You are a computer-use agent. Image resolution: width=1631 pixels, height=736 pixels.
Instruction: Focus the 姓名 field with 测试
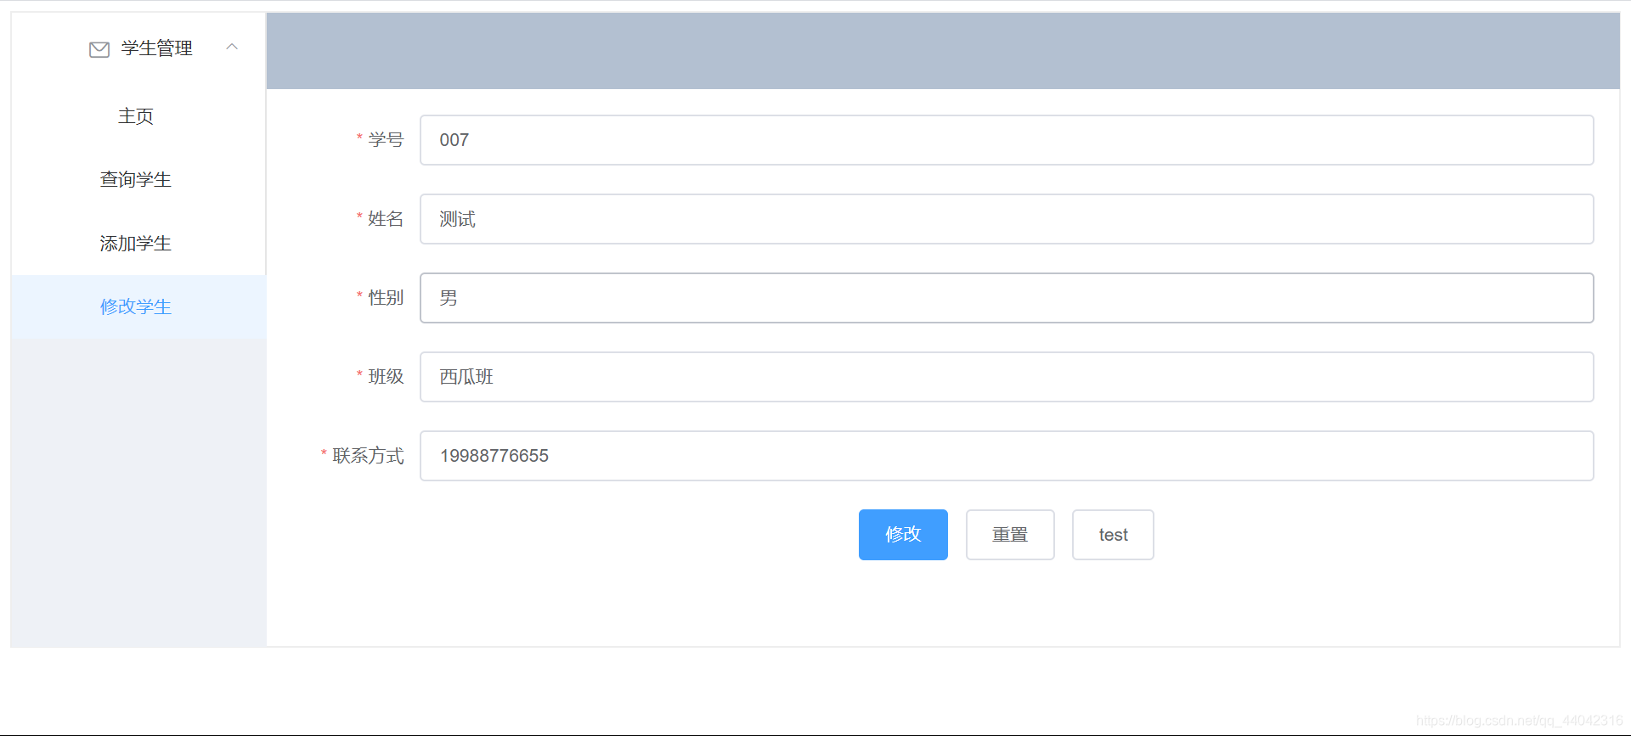point(1007,219)
